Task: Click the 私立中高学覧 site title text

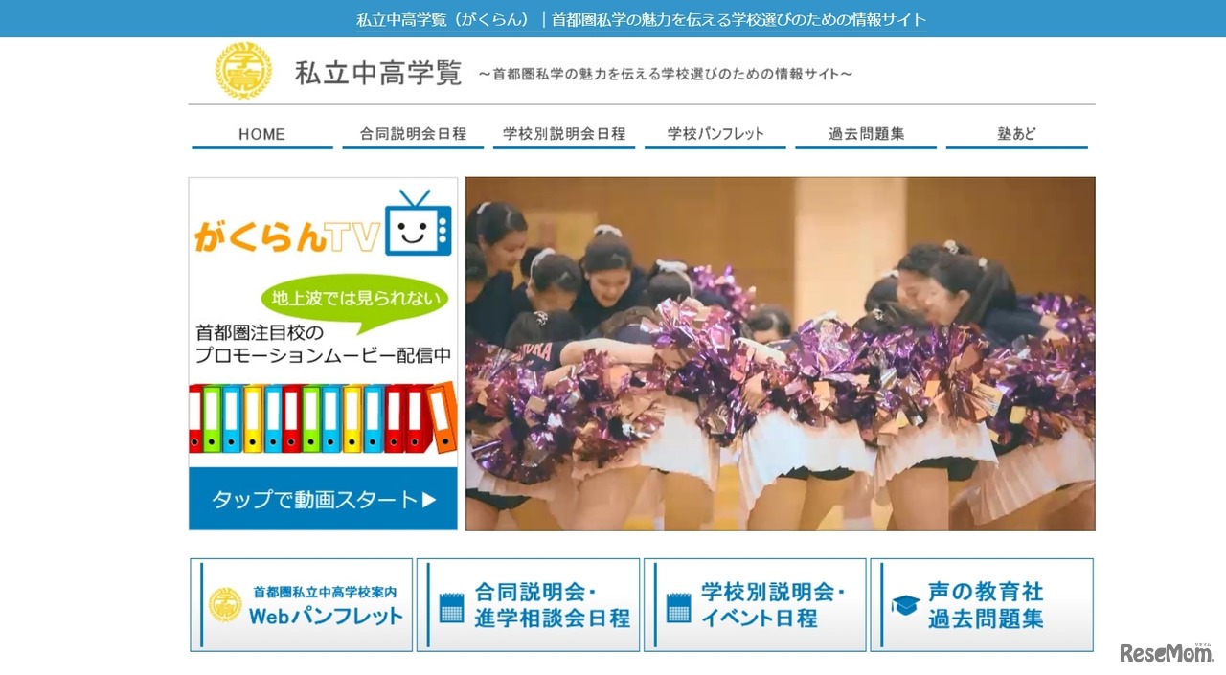Action: point(378,73)
